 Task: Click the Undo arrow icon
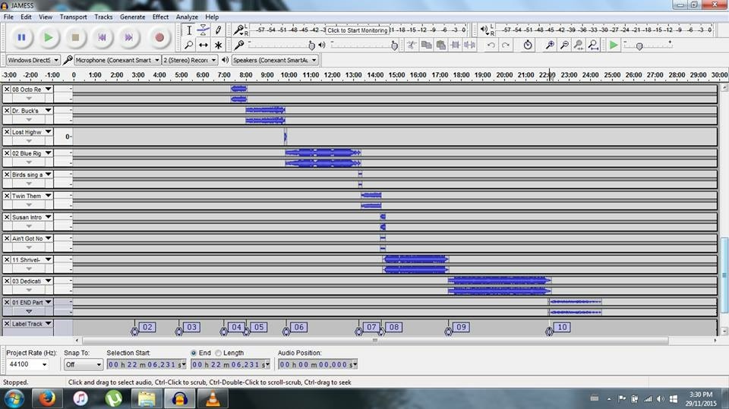(491, 45)
